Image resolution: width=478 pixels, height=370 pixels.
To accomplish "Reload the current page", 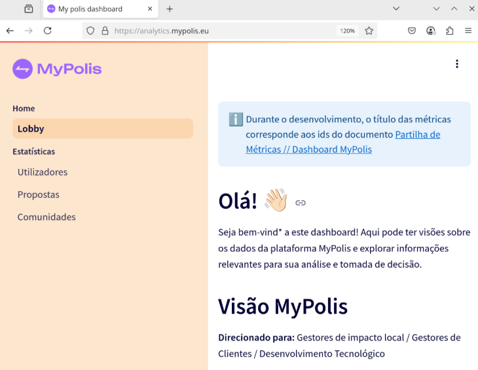I will tap(48, 31).
